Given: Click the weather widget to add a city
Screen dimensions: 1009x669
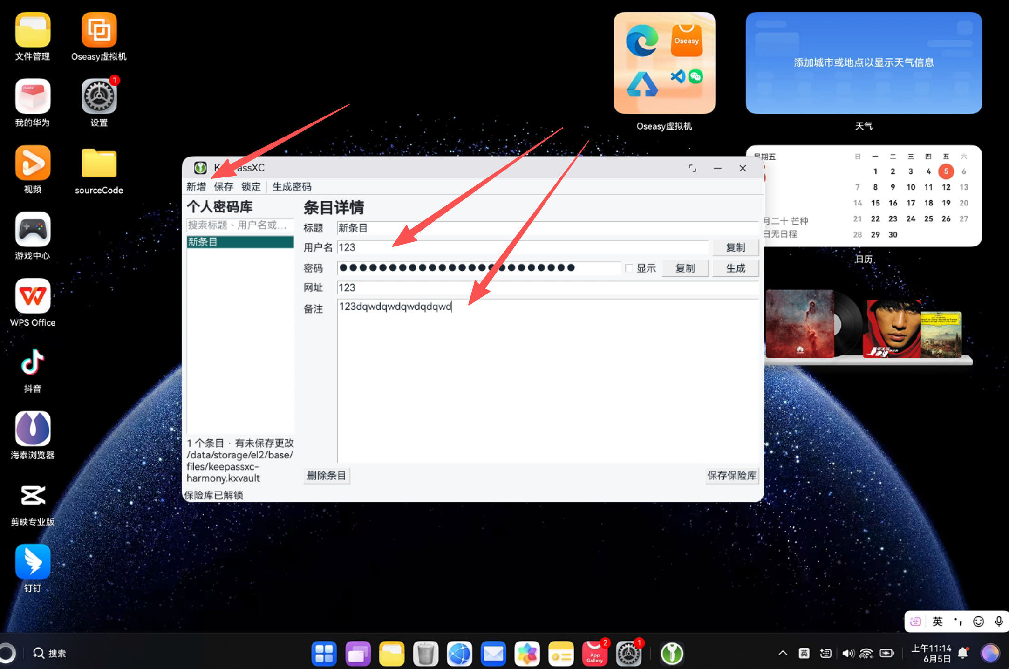Looking at the screenshot, I should click(x=864, y=63).
